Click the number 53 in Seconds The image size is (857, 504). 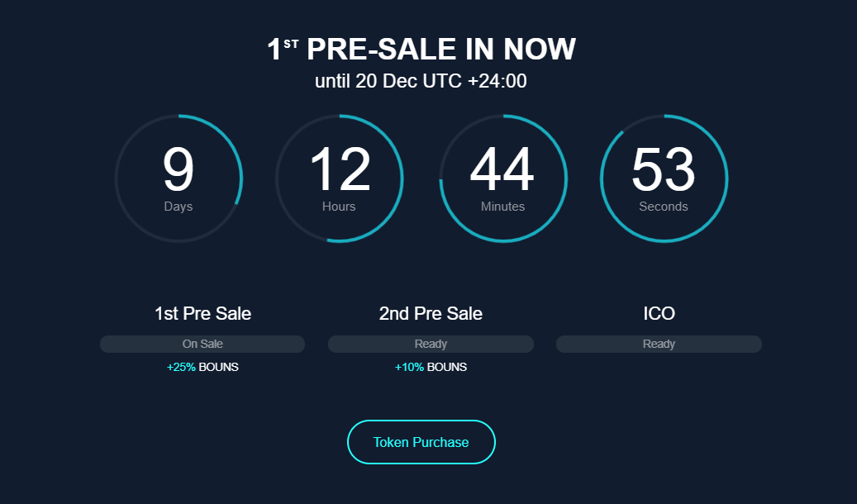[664, 169]
